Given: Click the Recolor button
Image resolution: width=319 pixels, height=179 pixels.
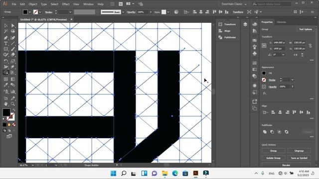Looking at the screenshot, I should click(286, 165).
